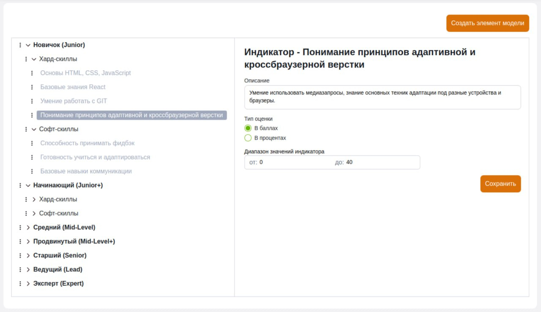Image resolution: width=541 pixels, height=312 pixels.
Task: Open three-dot menu for Умение работать с GIT
Action: [x=32, y=101]
